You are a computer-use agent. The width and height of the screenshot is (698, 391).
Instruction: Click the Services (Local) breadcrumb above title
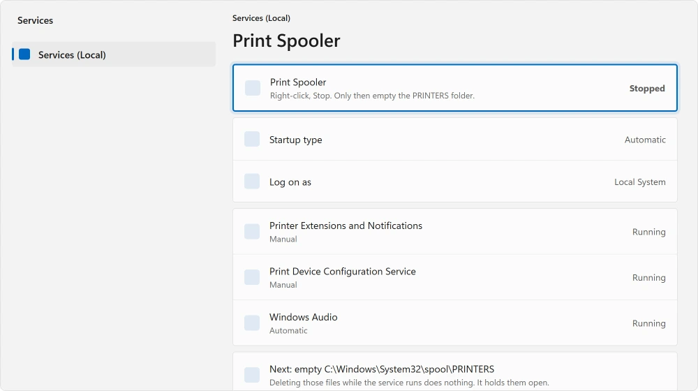click(261, 18)
